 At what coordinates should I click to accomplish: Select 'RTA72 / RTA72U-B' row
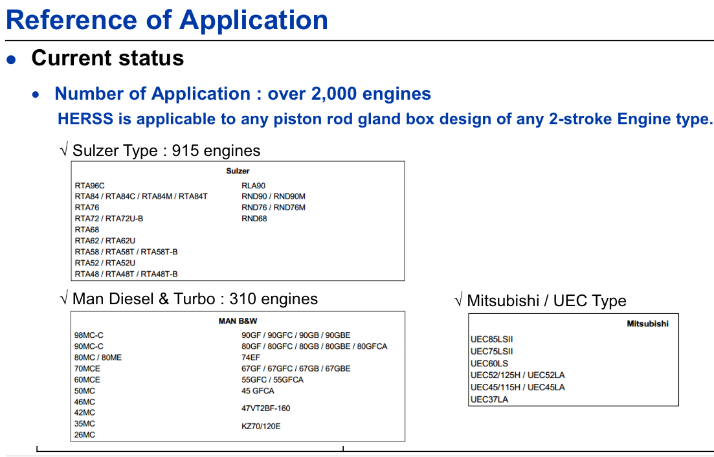[109, 219]
